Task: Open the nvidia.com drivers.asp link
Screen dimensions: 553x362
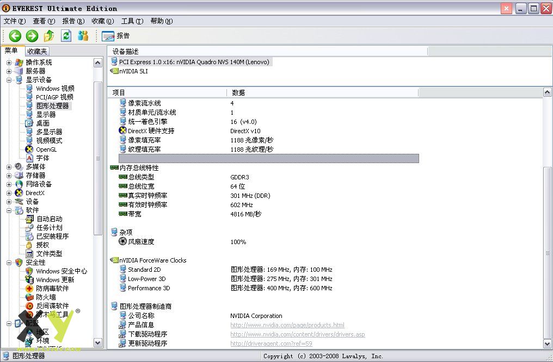Action: (x=298, y=334)
